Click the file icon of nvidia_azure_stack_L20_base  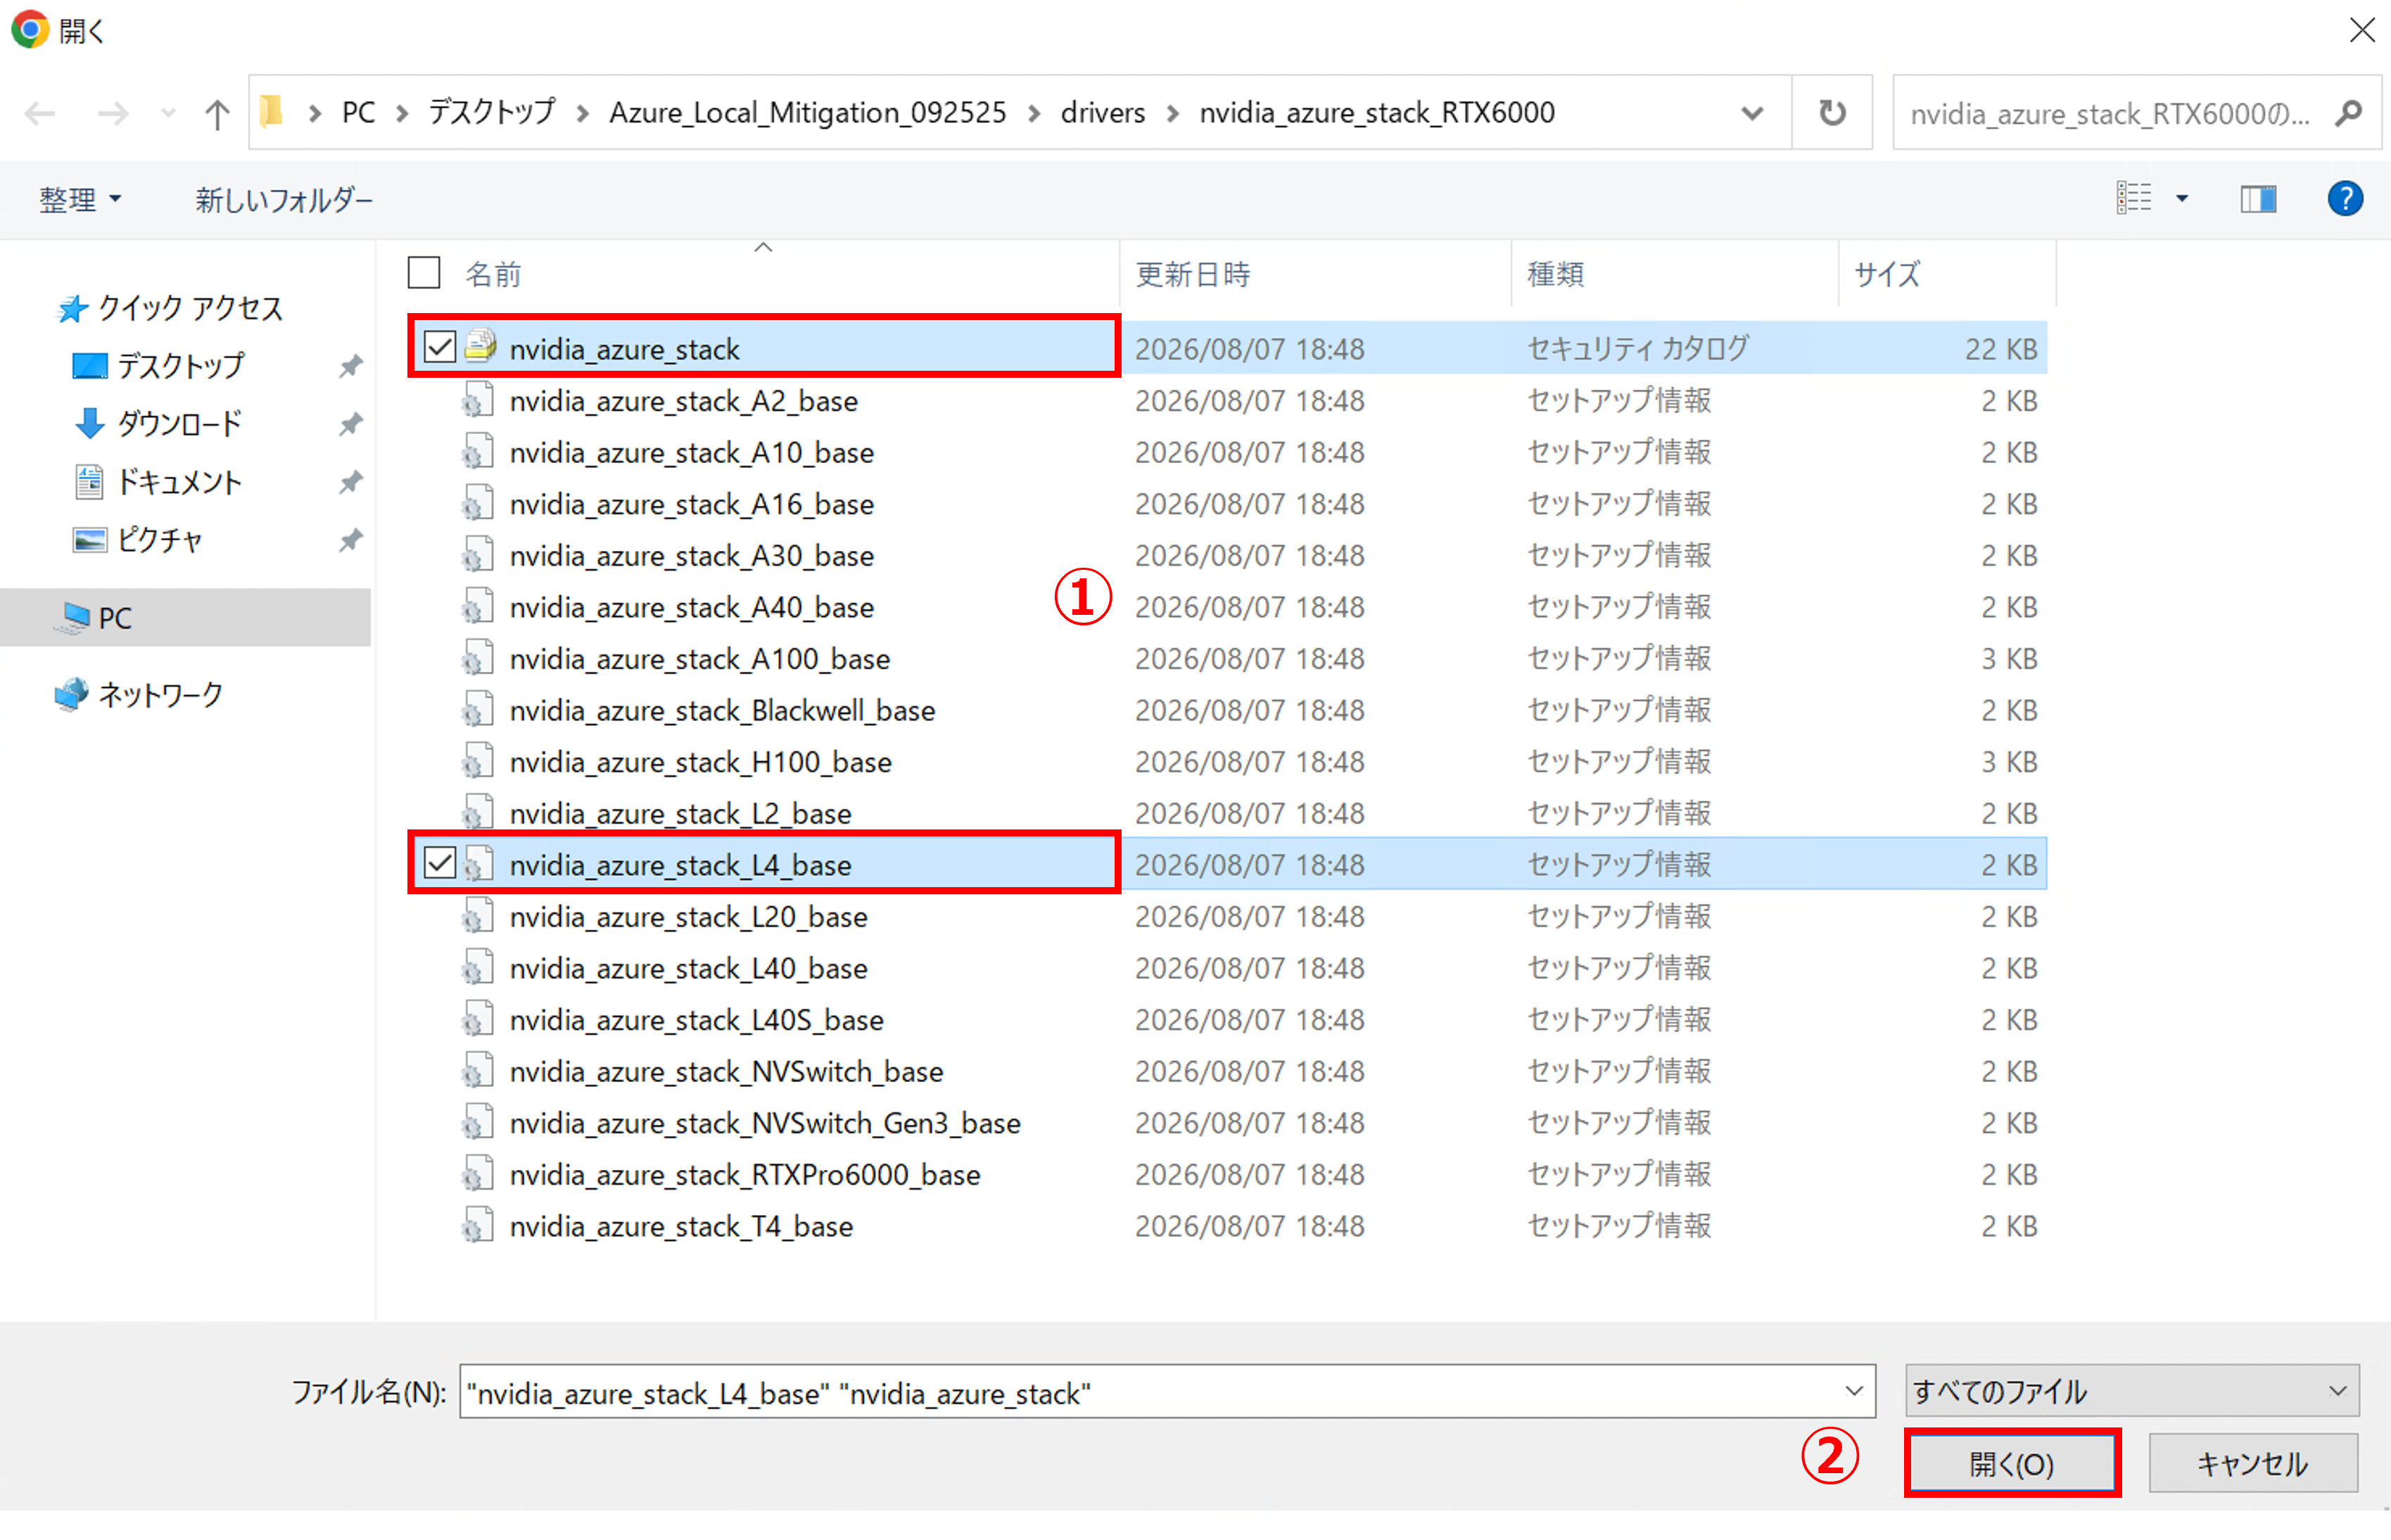pos(478,915)
